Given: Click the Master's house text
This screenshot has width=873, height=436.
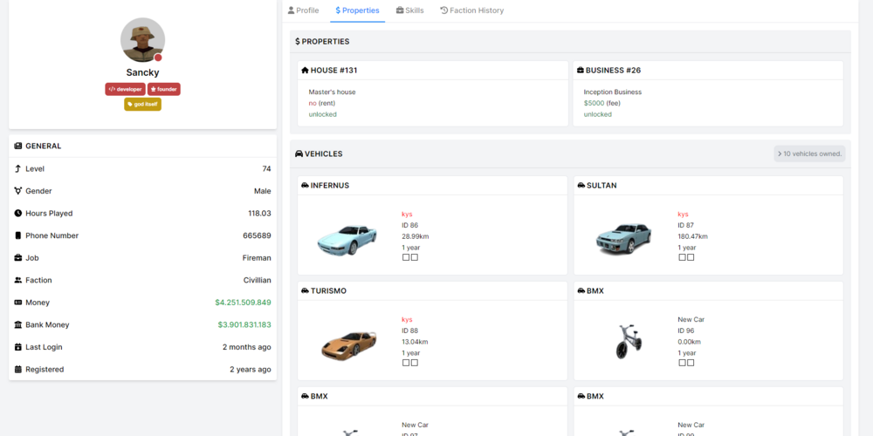Looking at the screenshot, I should click(x=332, y=92).
